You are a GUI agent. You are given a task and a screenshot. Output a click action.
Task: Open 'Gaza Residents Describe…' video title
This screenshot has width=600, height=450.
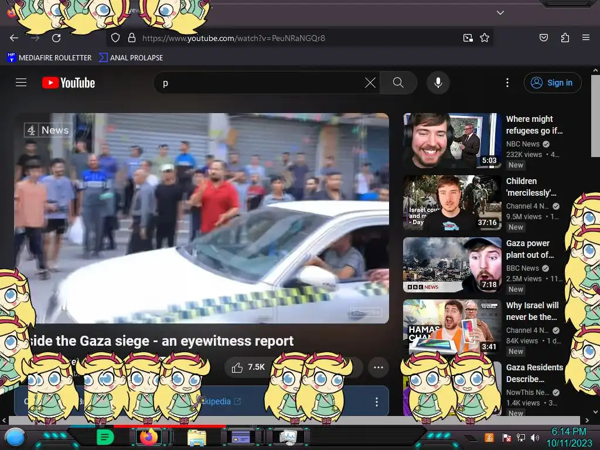[534, 373]
